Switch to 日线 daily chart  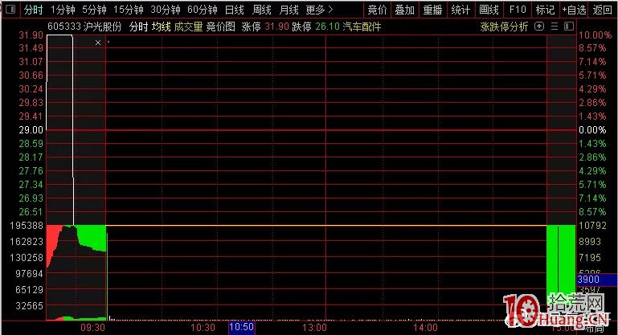pyautogui.click(x=235, y=10)
